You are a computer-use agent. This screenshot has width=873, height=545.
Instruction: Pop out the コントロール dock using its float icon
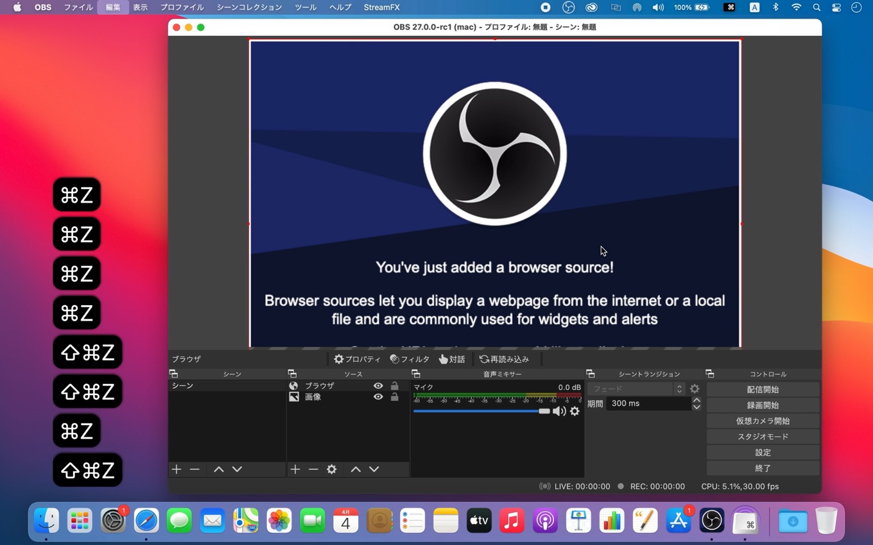(x=710, y=374)
